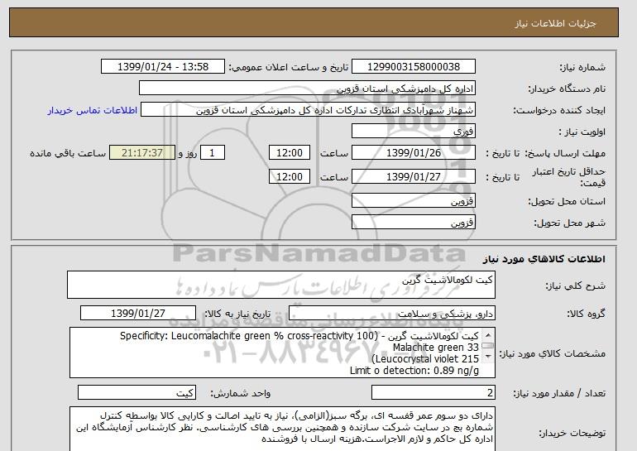Click the label واحد شمارش
The image size is (637, 451).
[241, 393]
